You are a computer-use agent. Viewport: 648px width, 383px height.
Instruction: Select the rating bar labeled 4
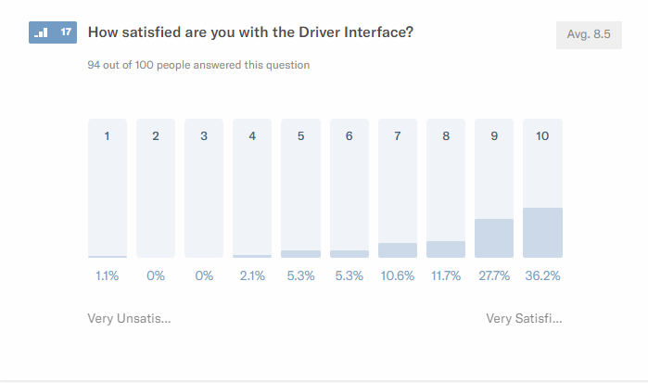252,188
